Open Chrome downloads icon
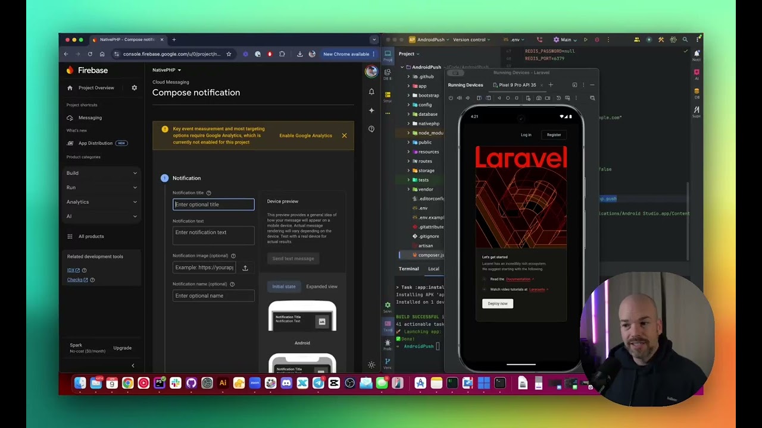The height and width of the screenshot is (428, 762). (x=300, y=54)
